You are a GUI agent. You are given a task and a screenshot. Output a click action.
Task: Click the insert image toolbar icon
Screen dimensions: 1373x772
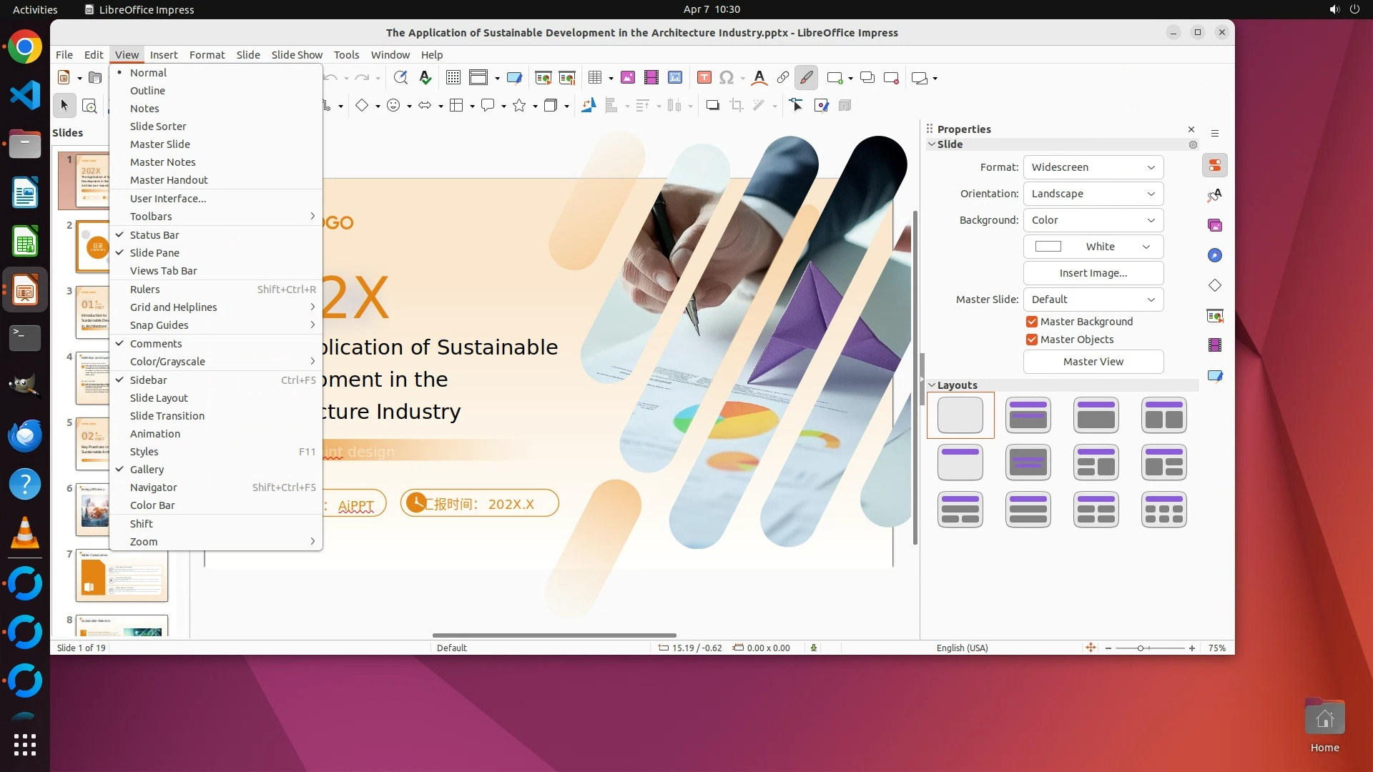(x=628, y=78)
